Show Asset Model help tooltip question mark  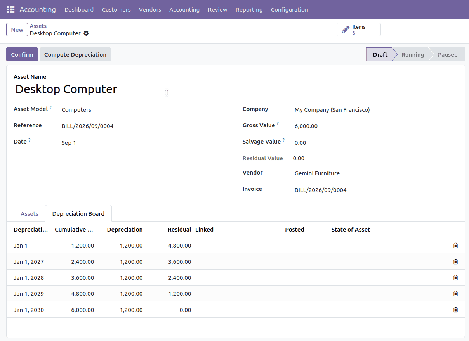[x=50, y=107]
